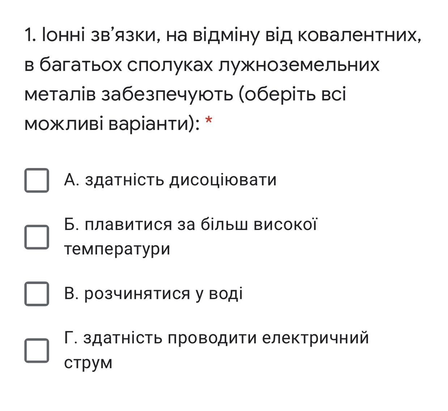Click the red required asterisk

[x=208, y=121]
